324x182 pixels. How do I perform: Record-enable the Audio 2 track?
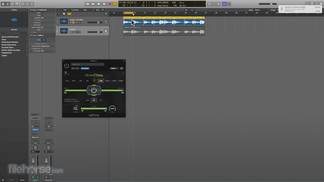pos(77,32)
